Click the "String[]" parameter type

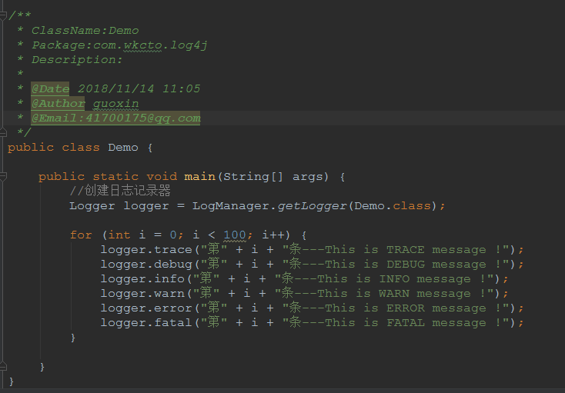tap(253, 177)
